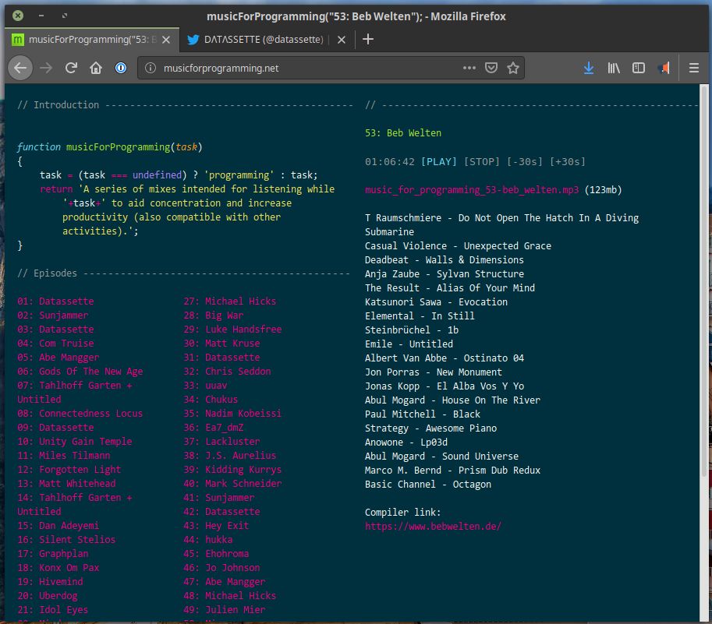Close the musicForProgramming tab
Image resolution: width=712 pixels, height=624 pixels.
click(x=166, y=39)
